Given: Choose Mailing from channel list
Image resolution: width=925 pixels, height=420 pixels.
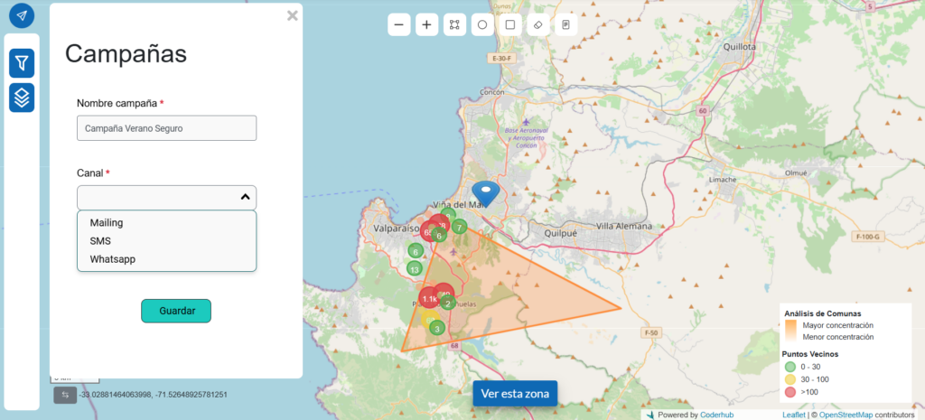Looking at the screenshot, I should 107,222.
